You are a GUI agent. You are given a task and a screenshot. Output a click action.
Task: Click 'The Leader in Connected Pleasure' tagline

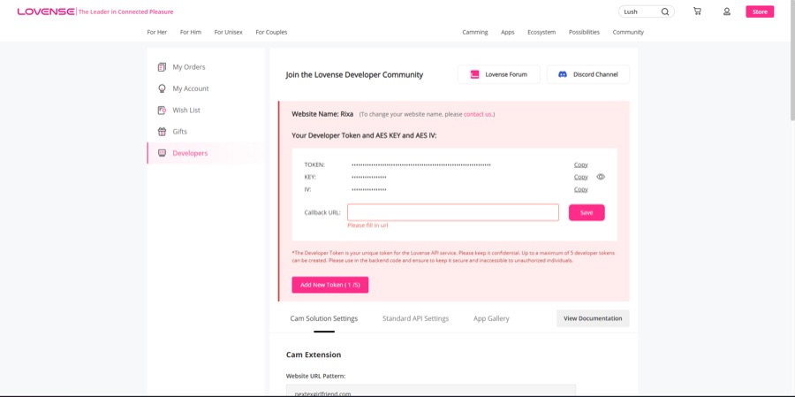(125, 11)
